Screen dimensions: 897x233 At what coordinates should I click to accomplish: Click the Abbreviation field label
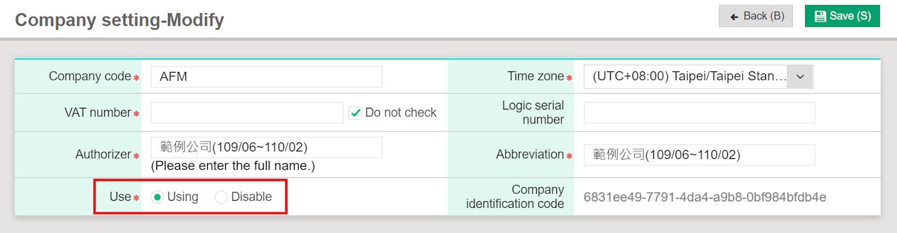(x=529, y=155)
